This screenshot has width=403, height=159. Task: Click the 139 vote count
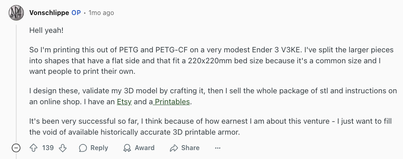[x=48, y=148]
